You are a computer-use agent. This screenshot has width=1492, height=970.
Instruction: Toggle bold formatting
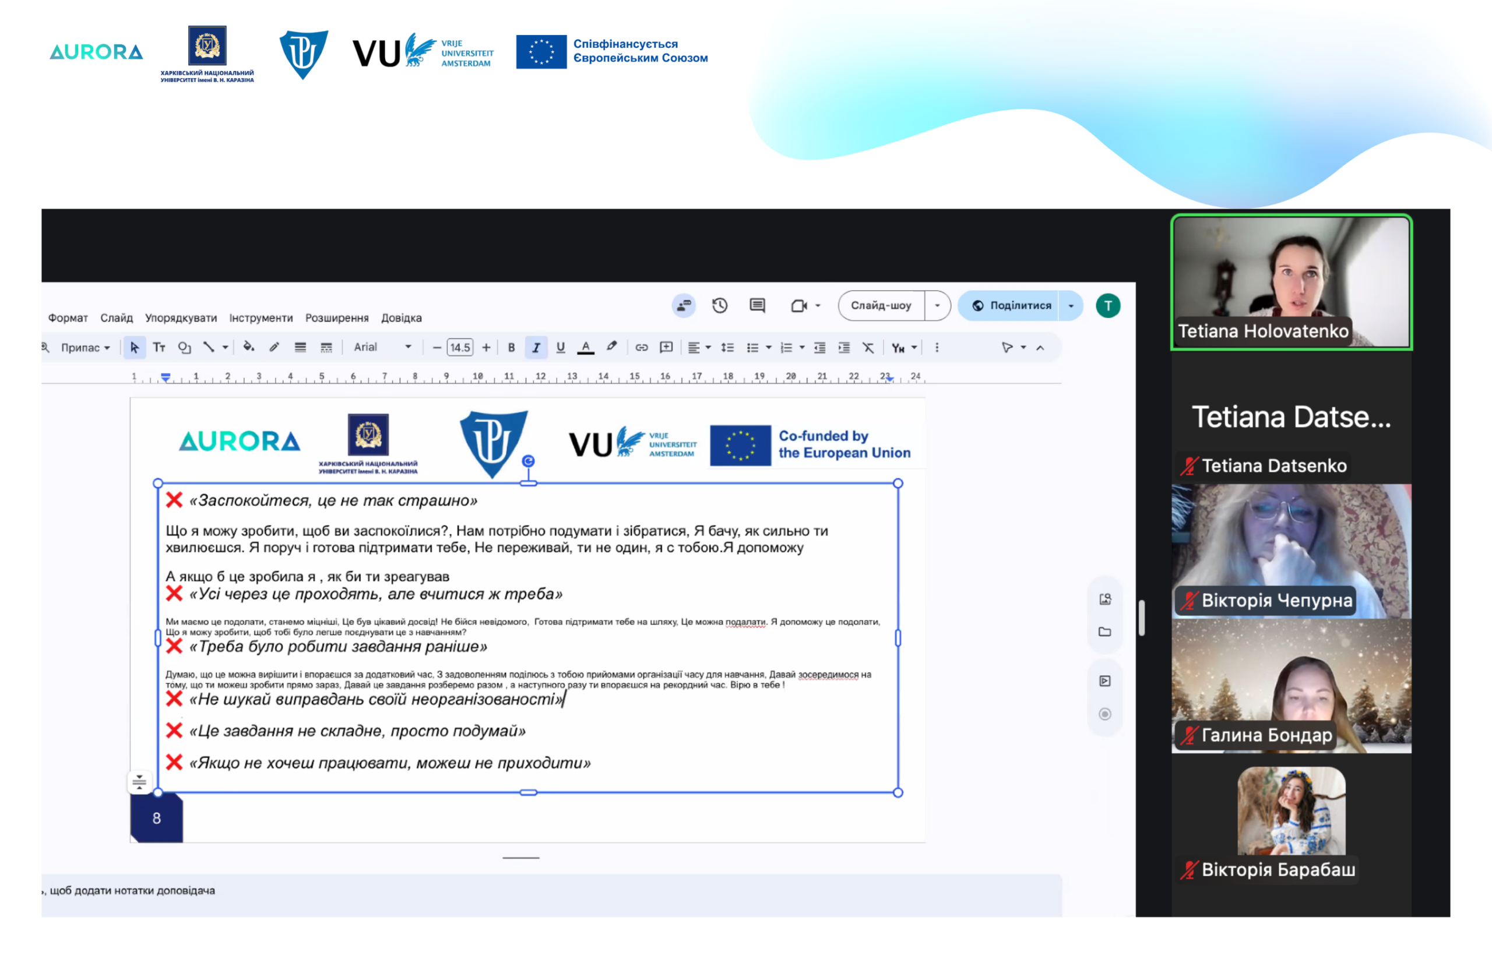[512, 348]
